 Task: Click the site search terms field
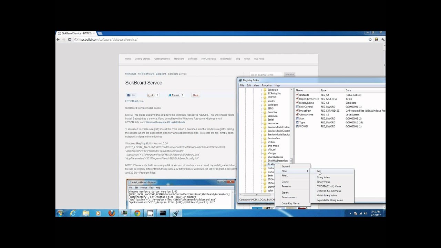(x=266, y=75)
